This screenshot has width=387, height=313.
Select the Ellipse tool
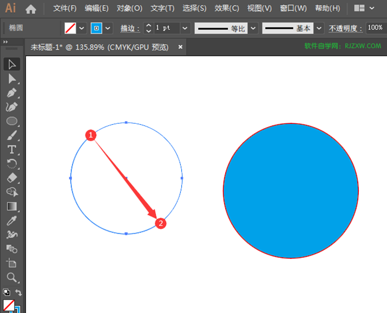point(11,121)
